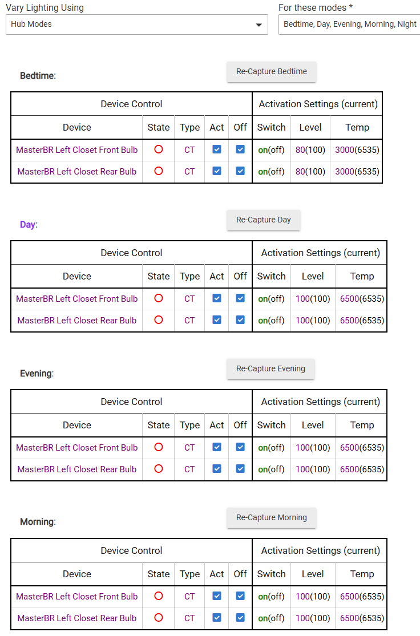Click the red state icon for Bedtime Front Bulb
Screen dimensions: 420x636
[158, 149]
